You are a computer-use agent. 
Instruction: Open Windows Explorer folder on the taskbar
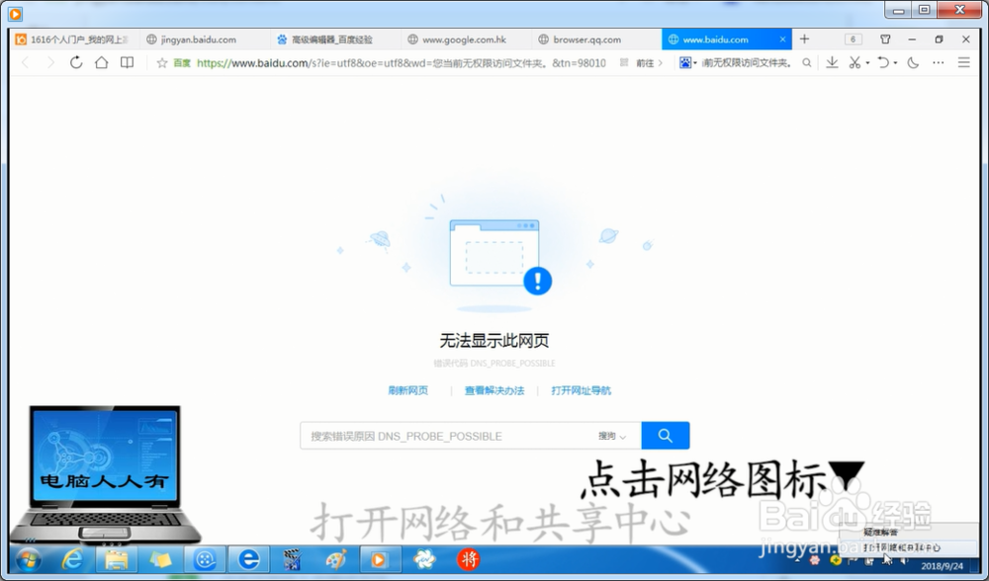tap(116, 559)
